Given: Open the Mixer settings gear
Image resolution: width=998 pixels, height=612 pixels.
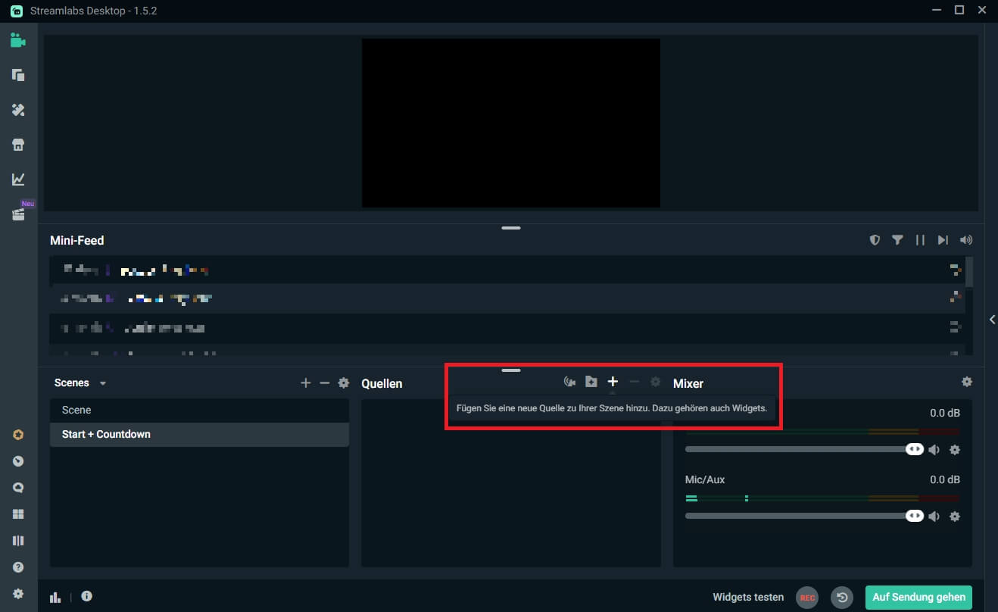Looking at the screenshot, I should click(967, 382).
